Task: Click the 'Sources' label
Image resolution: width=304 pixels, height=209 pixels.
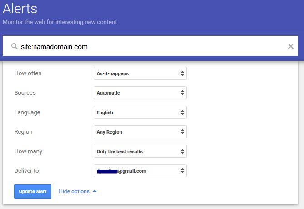Action: pos(25,93)
